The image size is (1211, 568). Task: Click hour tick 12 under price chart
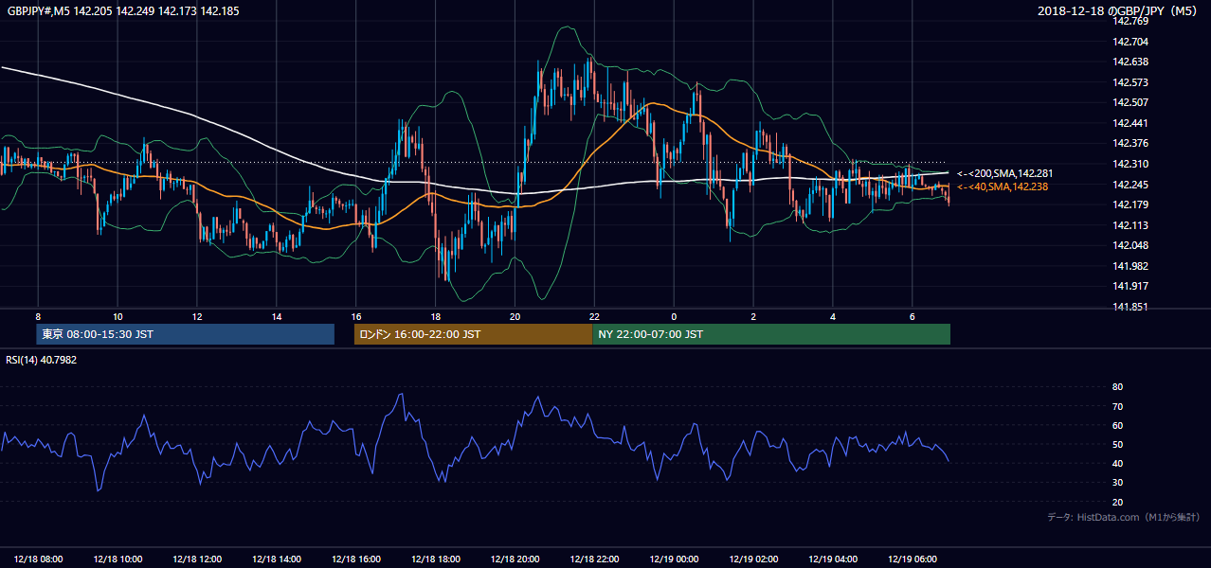[197, 316]
